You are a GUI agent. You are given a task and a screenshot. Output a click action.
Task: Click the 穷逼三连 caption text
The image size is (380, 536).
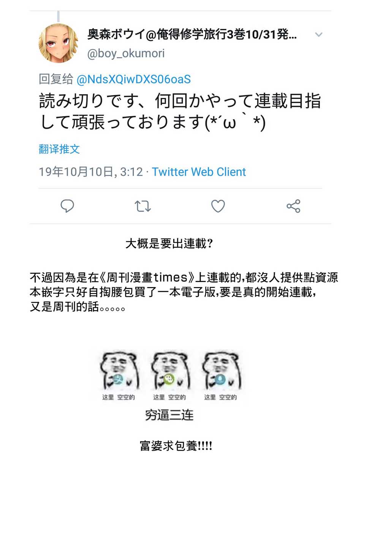(x=169, y=415)
